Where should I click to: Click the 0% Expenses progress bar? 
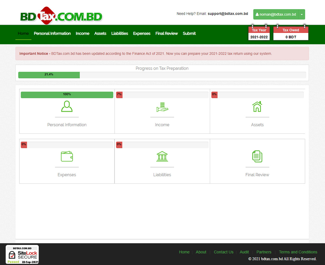[67, 145]
